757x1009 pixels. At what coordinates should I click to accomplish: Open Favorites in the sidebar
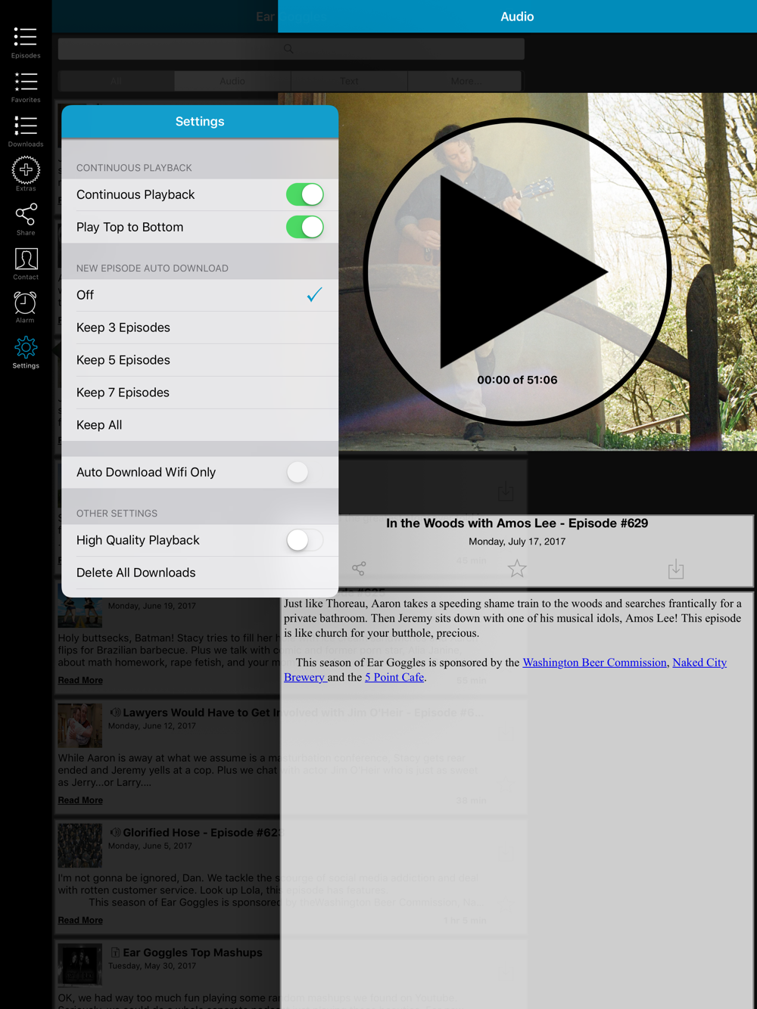(25, 87)
